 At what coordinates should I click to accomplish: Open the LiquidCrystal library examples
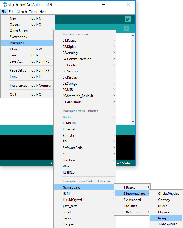click(x=85, y=200)
